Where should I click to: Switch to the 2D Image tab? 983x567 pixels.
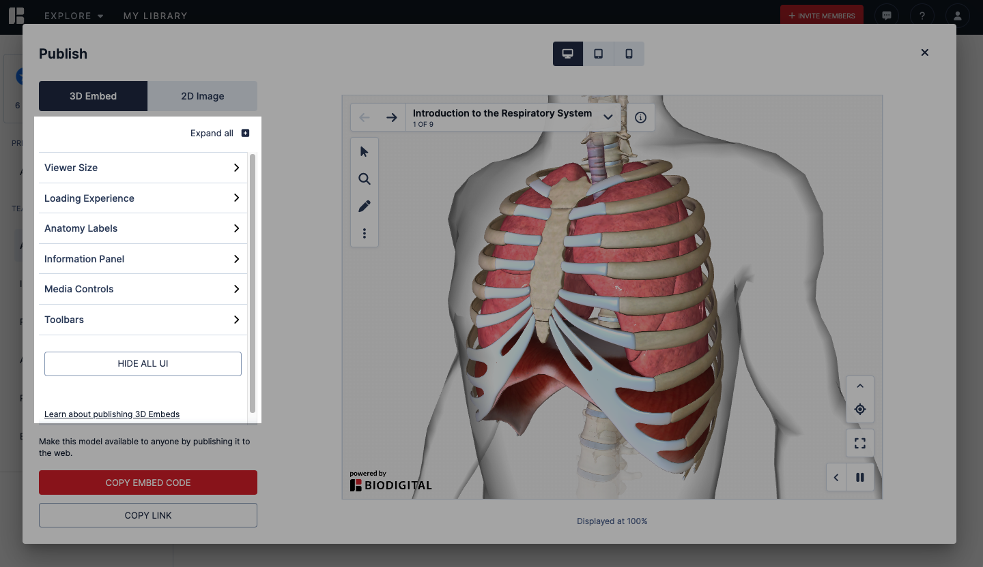point(202,96)
